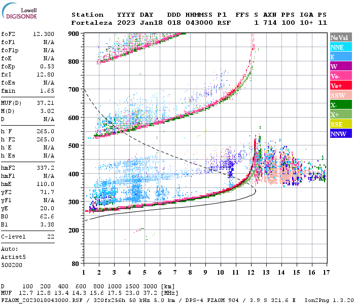Click the 5 MHz frequency axis label
355x304 pixels.
(145, 273)
